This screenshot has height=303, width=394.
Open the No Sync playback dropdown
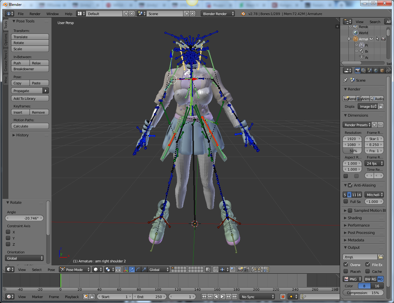coord(257,297)
